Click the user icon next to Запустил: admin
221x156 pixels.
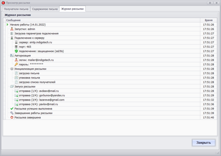point(12,29)
